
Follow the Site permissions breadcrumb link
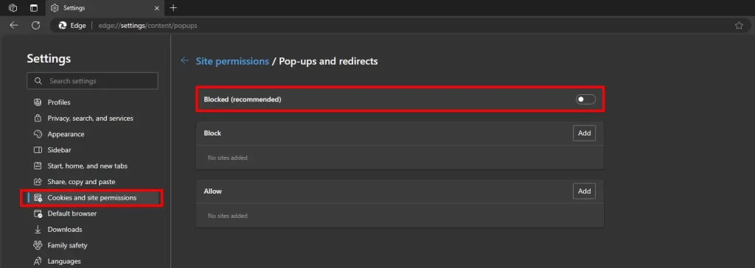click(232, 61)
